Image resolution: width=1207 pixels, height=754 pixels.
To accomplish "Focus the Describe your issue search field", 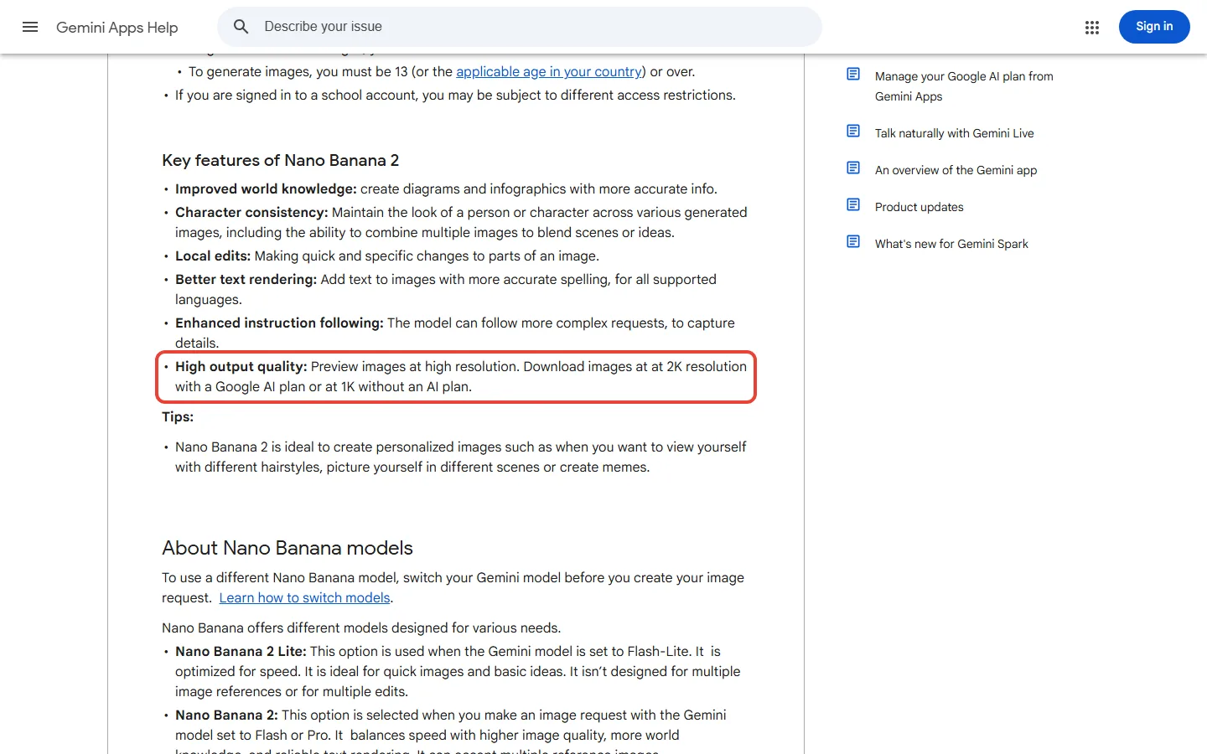I will coord(520,27).
